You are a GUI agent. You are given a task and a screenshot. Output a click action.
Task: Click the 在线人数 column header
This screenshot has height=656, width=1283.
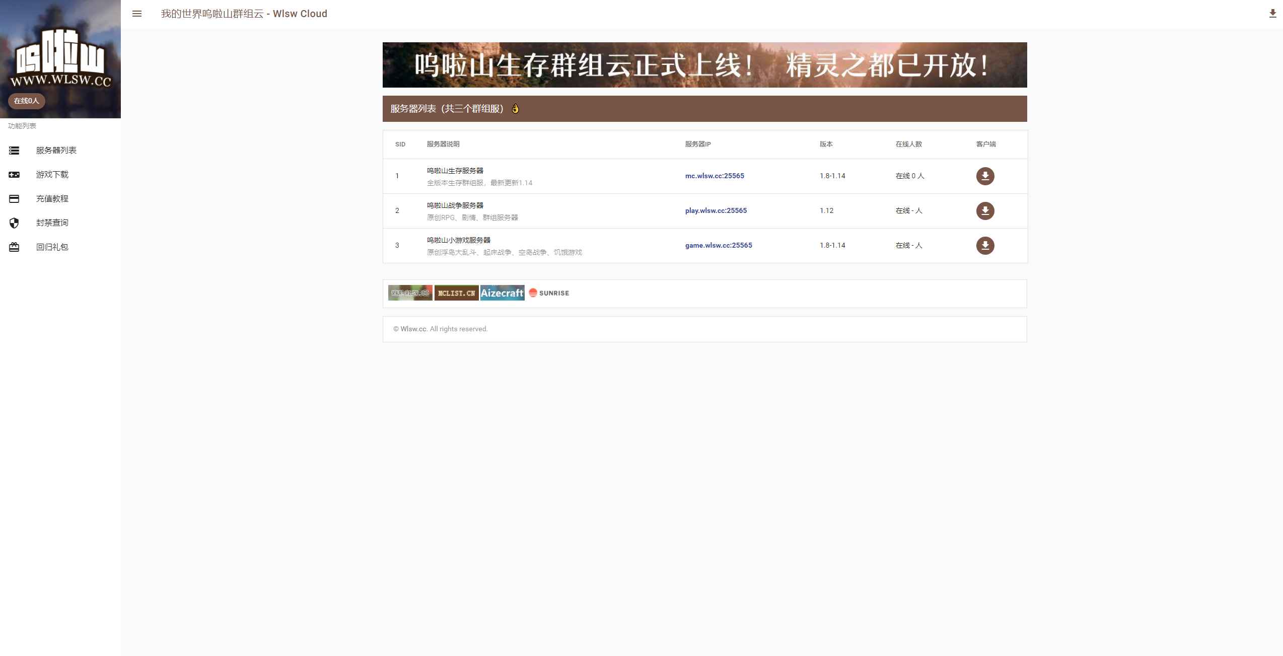coord(909,144)
